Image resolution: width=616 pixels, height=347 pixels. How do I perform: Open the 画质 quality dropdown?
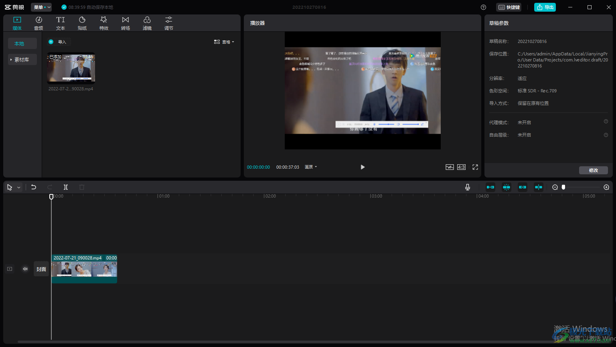[x=311, y=167]
